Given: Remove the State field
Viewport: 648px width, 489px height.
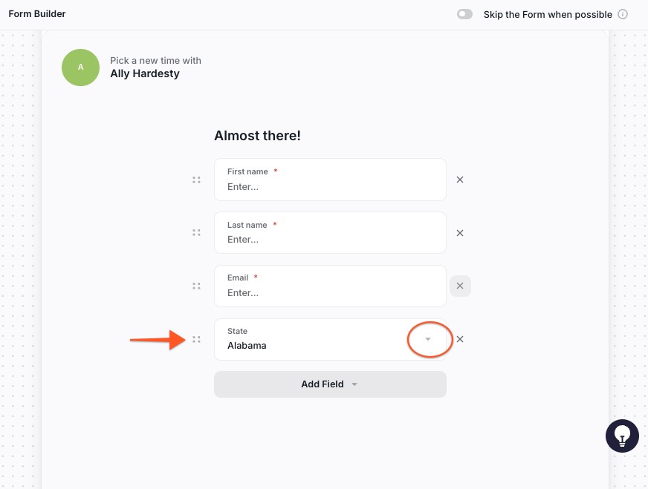Looking at the screenshot, I should click(460, 339).
